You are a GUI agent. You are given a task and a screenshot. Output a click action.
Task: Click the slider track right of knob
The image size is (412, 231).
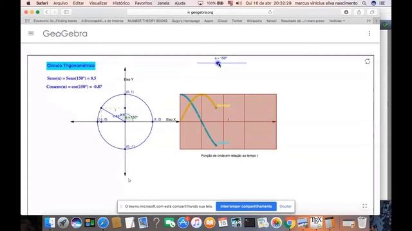coord(233,63)
